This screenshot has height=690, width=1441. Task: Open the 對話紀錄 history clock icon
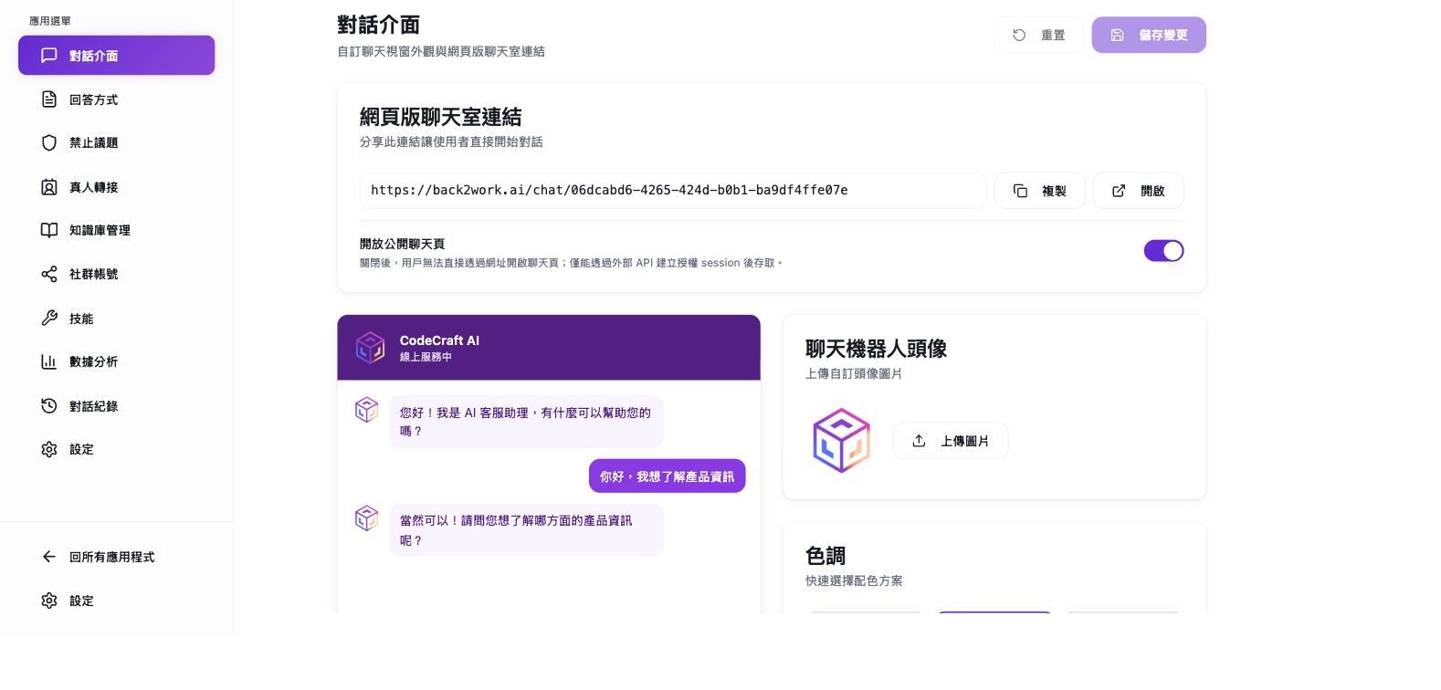click(x=49, y=406)
